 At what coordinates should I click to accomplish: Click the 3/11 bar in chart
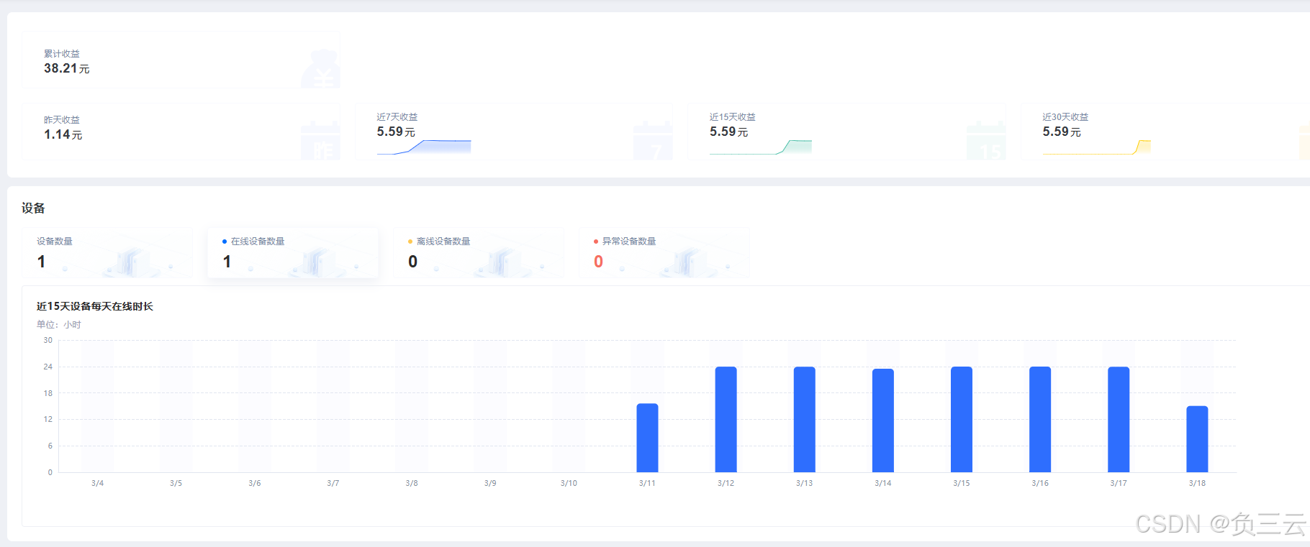pos(647,438)
